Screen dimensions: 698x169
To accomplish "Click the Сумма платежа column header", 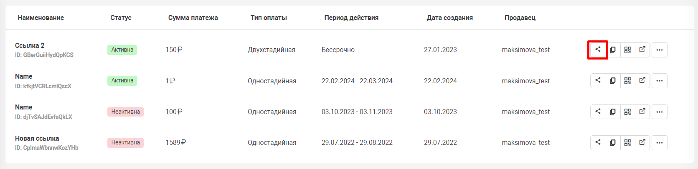I will [x=193, y=17].
